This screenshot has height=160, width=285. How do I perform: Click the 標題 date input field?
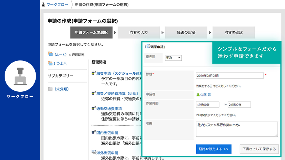[229, 75]
